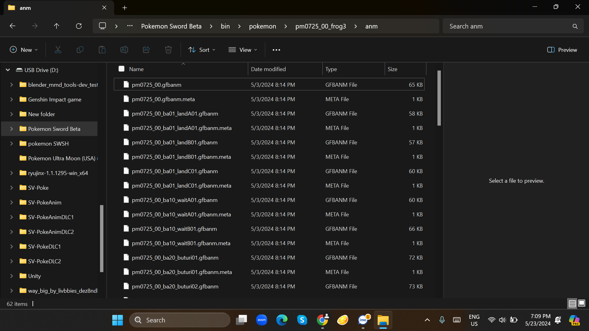
Task: Click the Share icon in toolbar
Action: pos(146,50)
